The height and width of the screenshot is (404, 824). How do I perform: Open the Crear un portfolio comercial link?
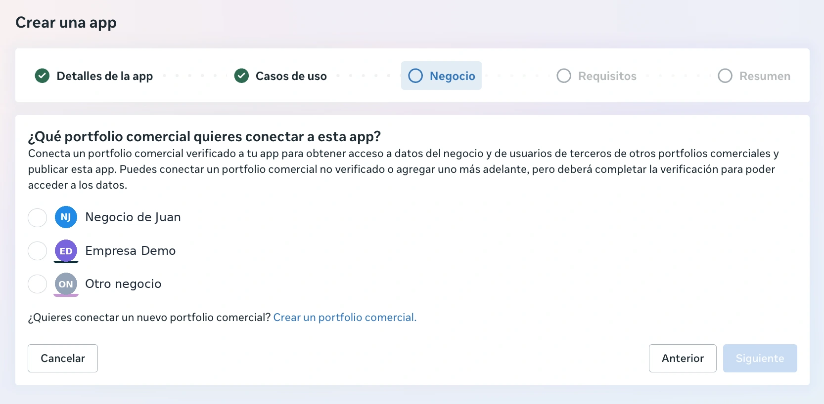pos(345,317)
